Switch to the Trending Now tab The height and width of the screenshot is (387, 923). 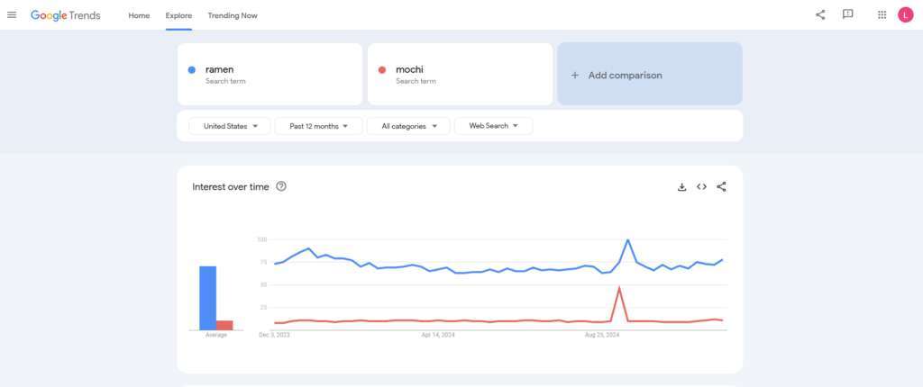(233, 16)
